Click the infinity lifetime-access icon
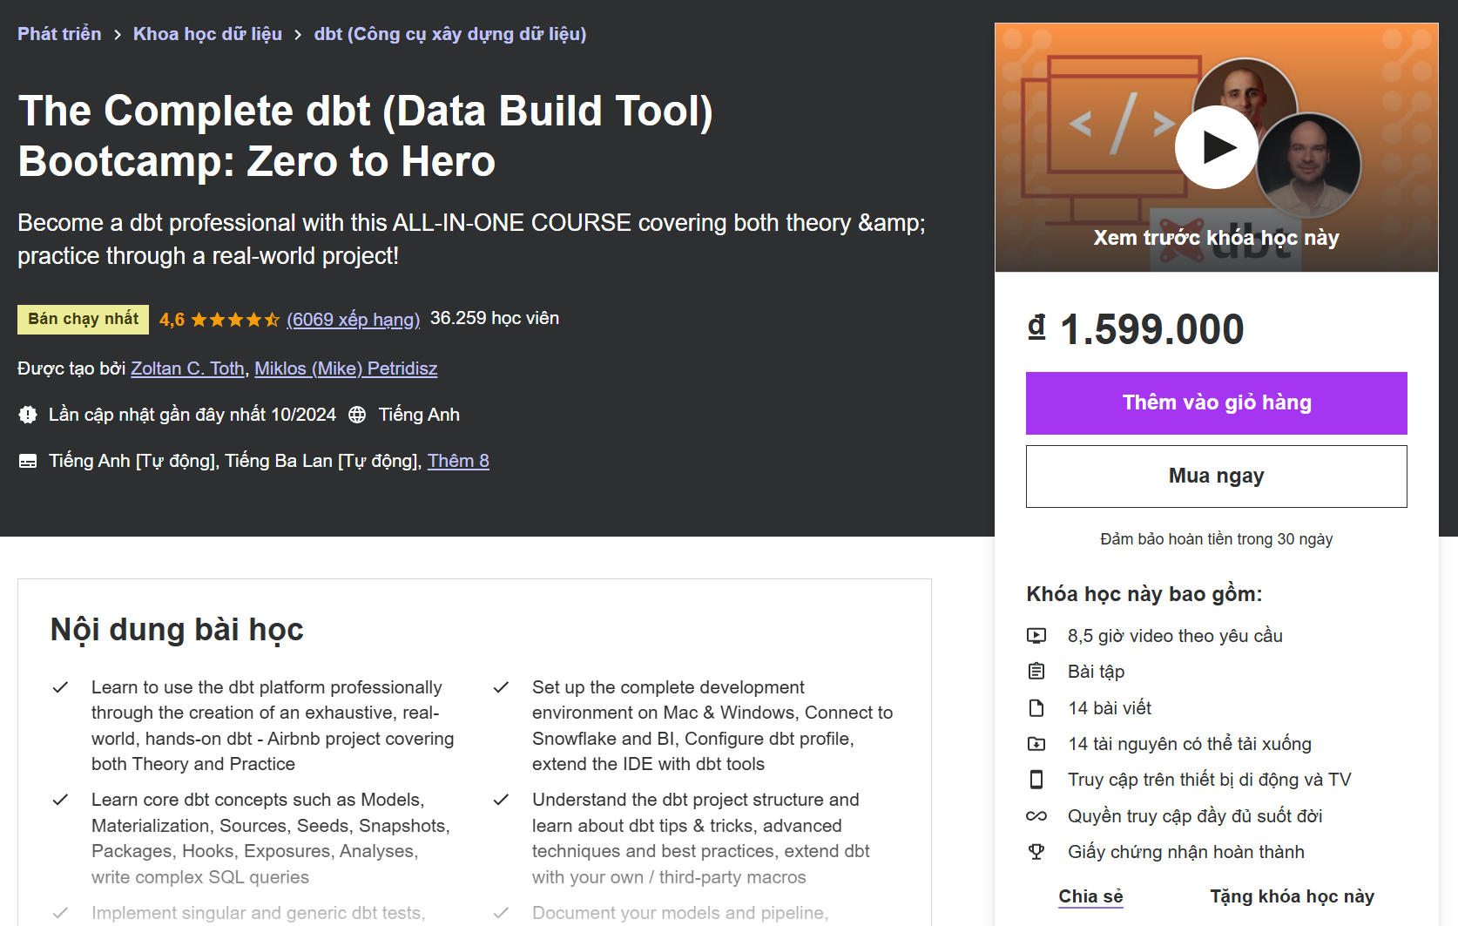This screenshot has width=1458, height=926. [1036, 815]
